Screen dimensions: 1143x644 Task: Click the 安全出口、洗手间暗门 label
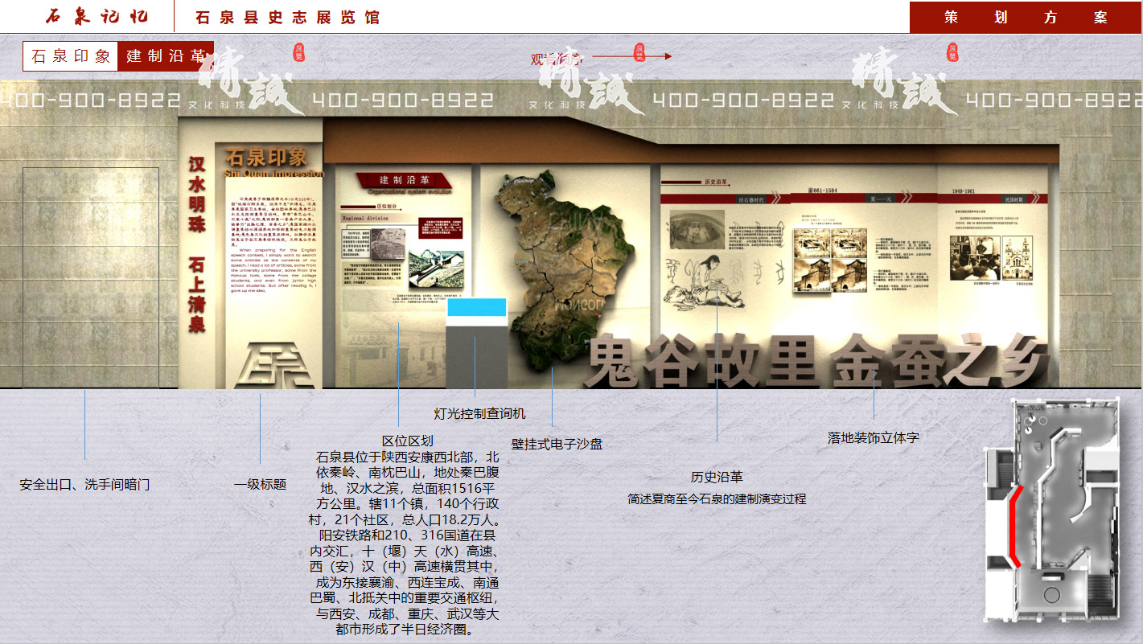[x=84, y=485]
